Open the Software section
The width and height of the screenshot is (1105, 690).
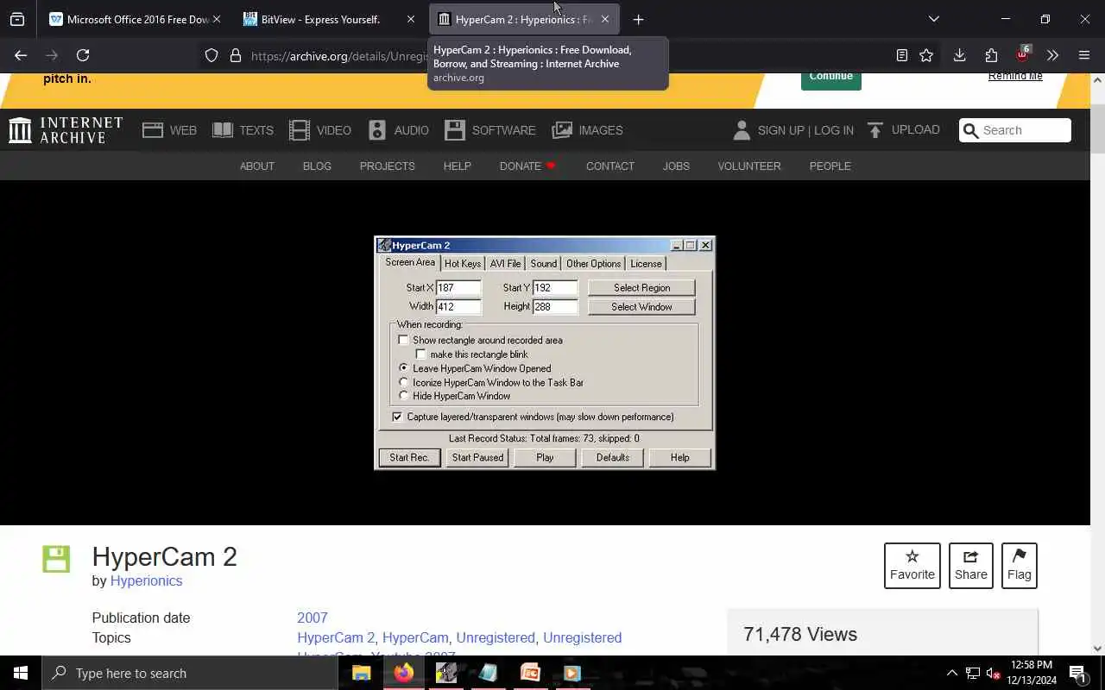click(490, 130)
